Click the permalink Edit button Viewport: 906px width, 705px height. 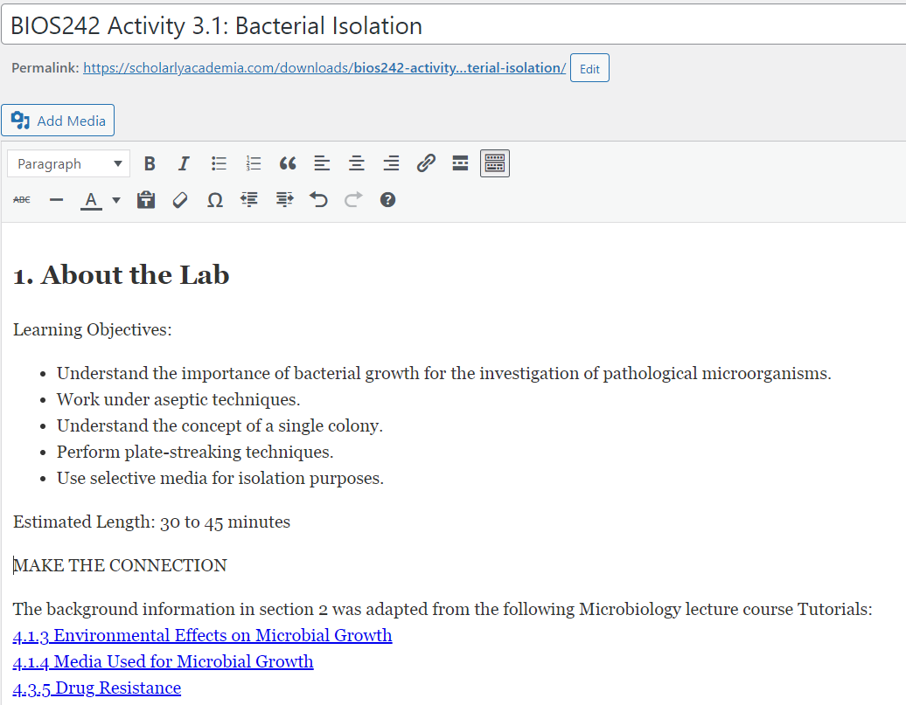(589, 68)
